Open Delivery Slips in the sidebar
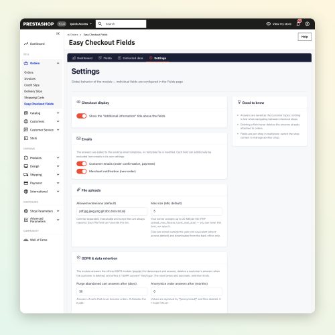The width and height of the screenshot is (335, 335). click(33, 91)
